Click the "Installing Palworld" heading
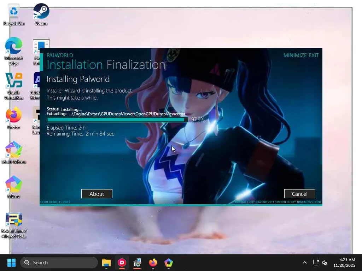 coord(78,79)
